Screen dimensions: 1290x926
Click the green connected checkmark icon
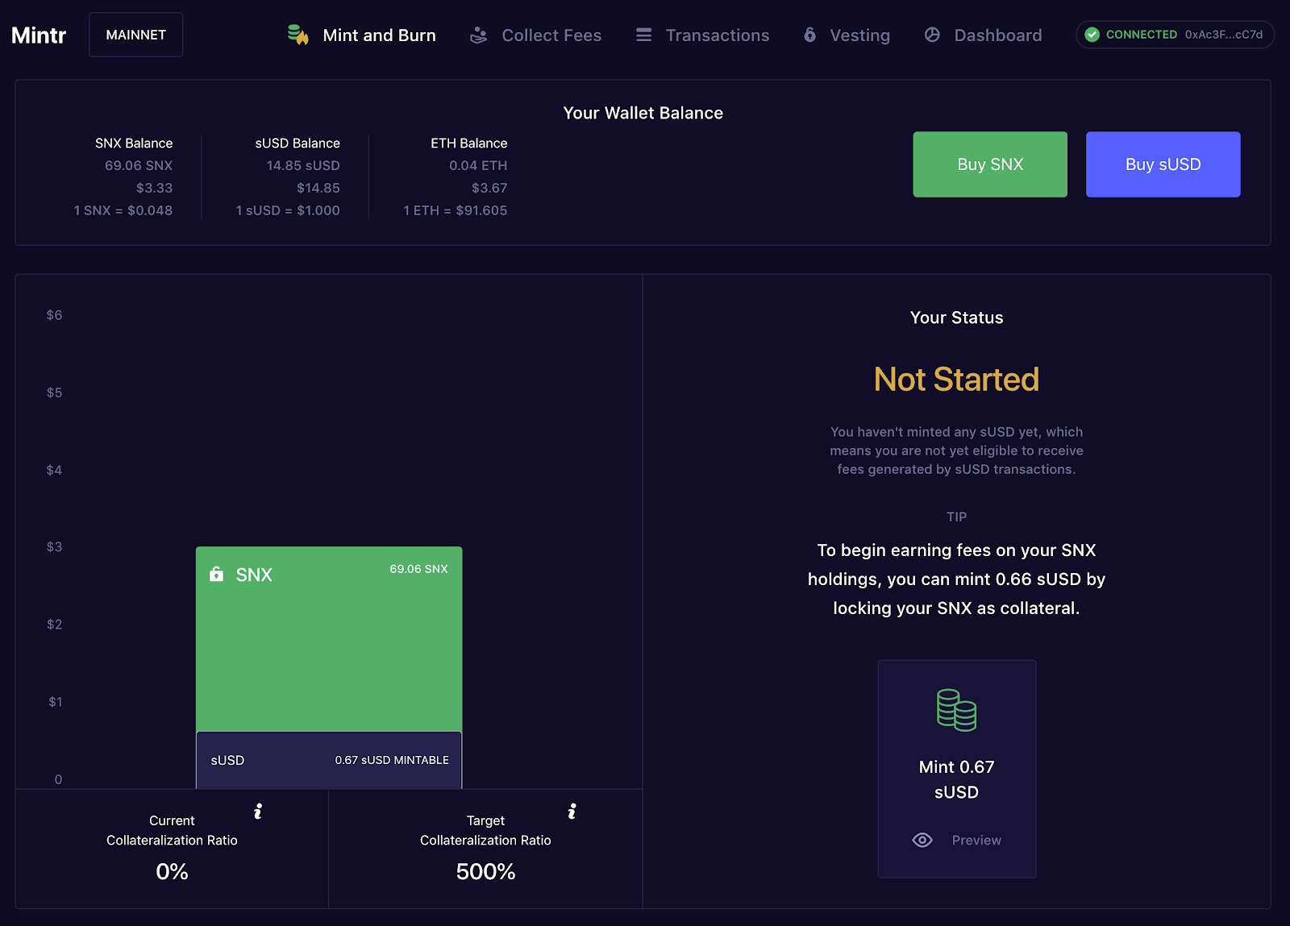(x=1092, y=35)
